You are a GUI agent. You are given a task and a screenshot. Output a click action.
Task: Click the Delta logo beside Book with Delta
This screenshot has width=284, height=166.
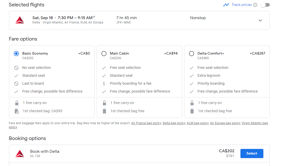[x=20, y=154]
